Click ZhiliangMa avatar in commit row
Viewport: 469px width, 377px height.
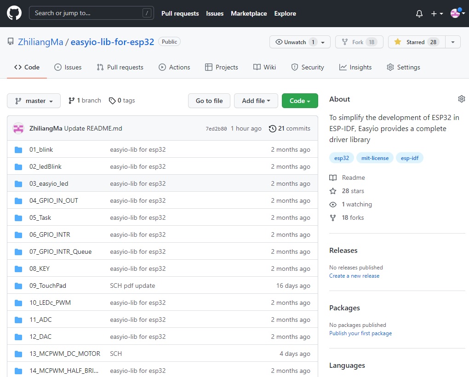coord(18,128)
